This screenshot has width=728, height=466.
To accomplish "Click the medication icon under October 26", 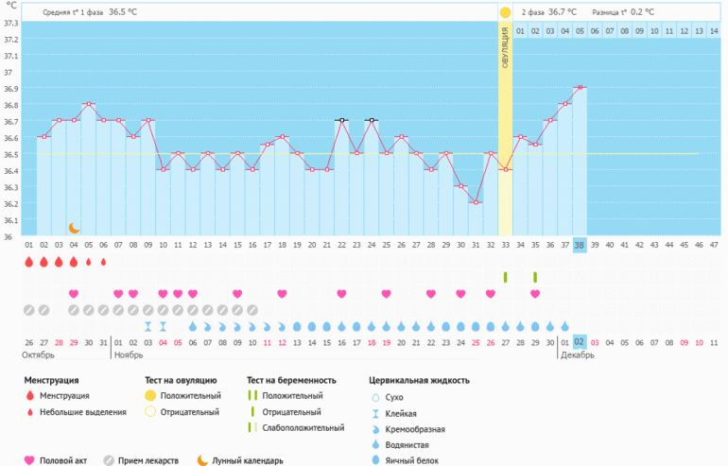I will click(29, 310).
